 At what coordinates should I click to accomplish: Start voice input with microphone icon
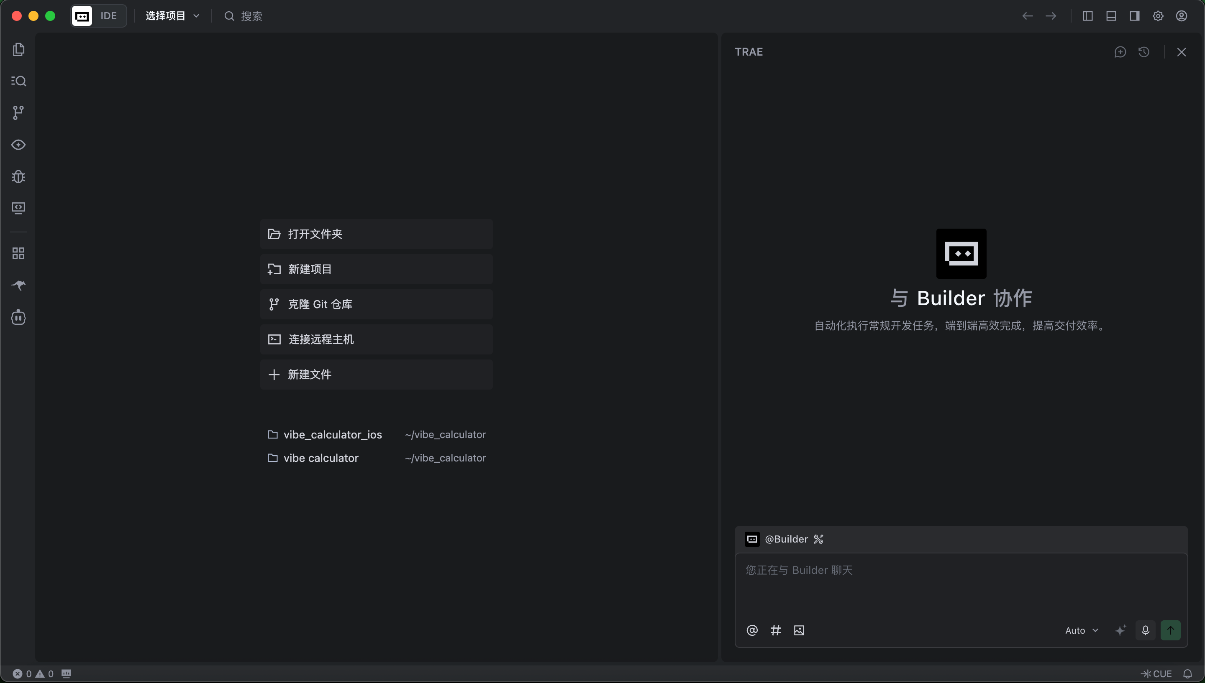click(1146, 630)
